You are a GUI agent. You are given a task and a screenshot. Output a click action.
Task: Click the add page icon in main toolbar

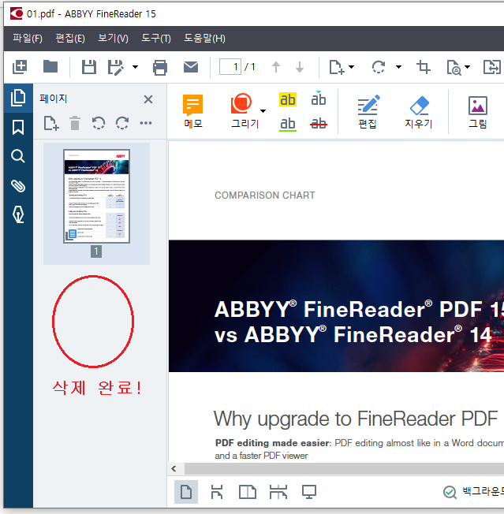(337, 67)
